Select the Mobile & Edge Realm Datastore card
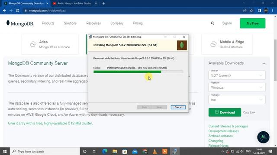This screenshot has height=155, width=277. point(227,44)
